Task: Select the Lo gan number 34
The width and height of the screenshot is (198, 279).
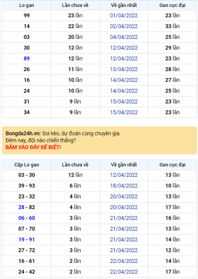Action: coord(26,112)
